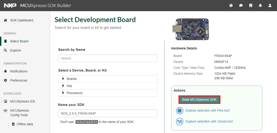Click the Pins tool chip icon
Image resolution: width=277 pixels, height=133 pixels.
180,111
